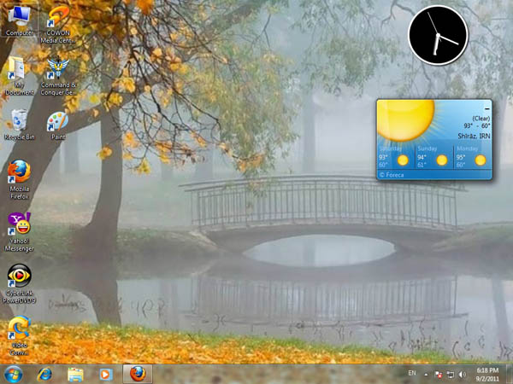Open Internet Explorer from the taskbar
Screen dimensions: 513x384
point(44,374)
